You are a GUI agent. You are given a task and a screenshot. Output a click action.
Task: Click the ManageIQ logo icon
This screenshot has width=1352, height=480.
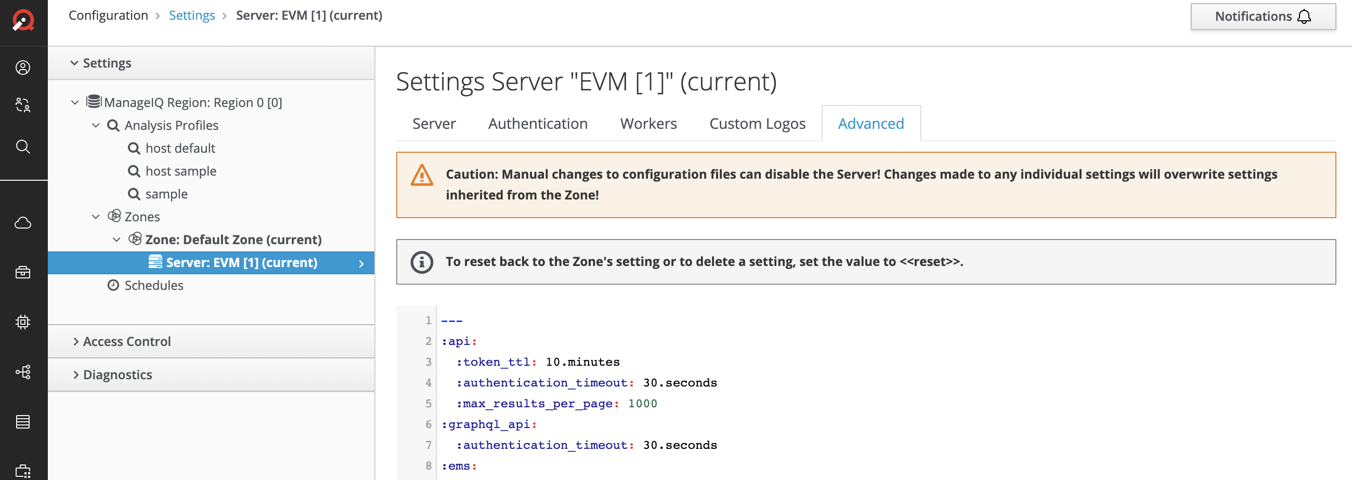23,21
